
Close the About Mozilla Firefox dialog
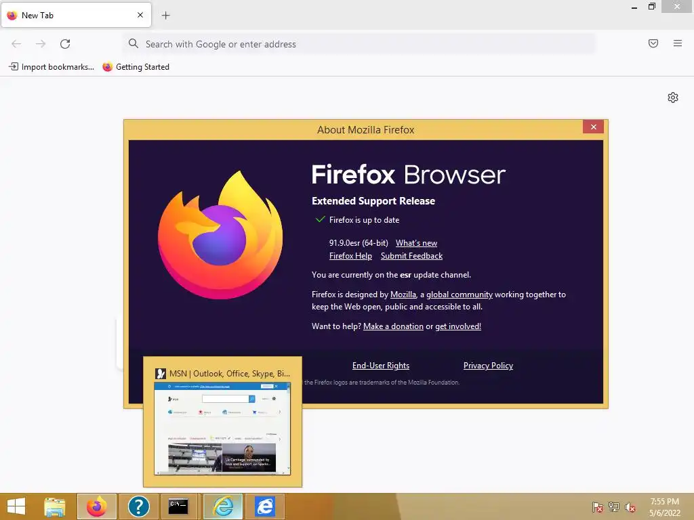tap(594, 127)
